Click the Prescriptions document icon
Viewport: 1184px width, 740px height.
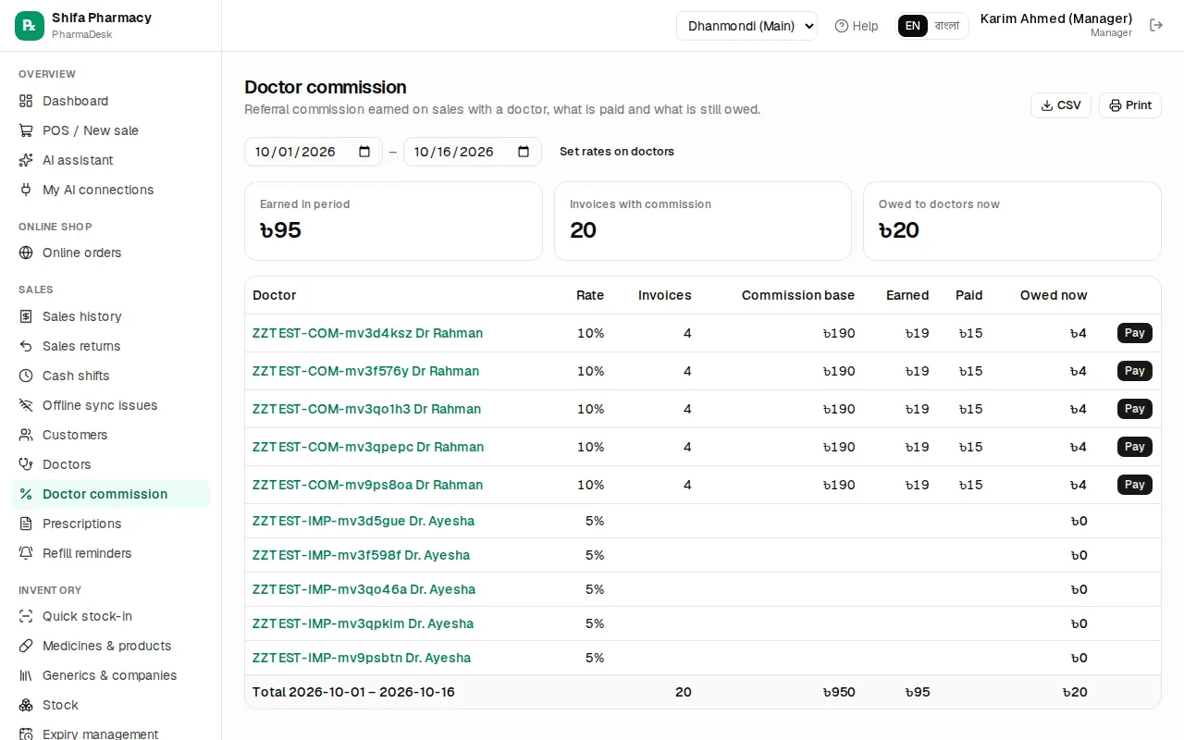point(26,524)
